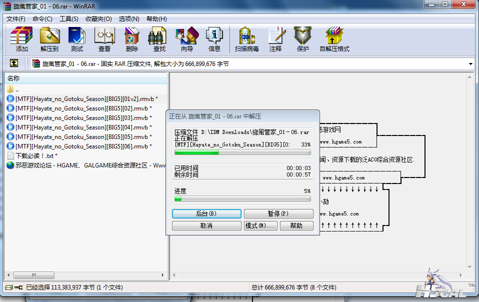The width and height of the screenshot is (479, 302).
Task: Click the 名称 column header to sort
Action: 85,78
